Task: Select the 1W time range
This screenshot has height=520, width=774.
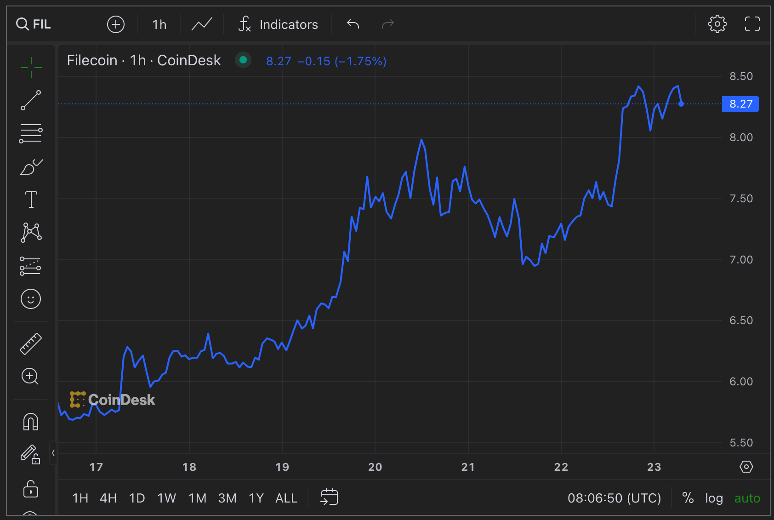Action: pos(166,498)
